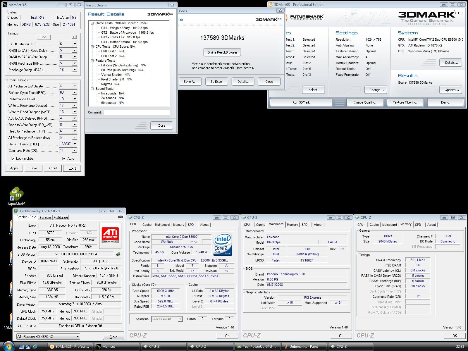This screenshot has height=351, width=468.
Task: Open GPU-Z graphics card selector dropdown
Action: pyautogui.click(x=77, y=337)
